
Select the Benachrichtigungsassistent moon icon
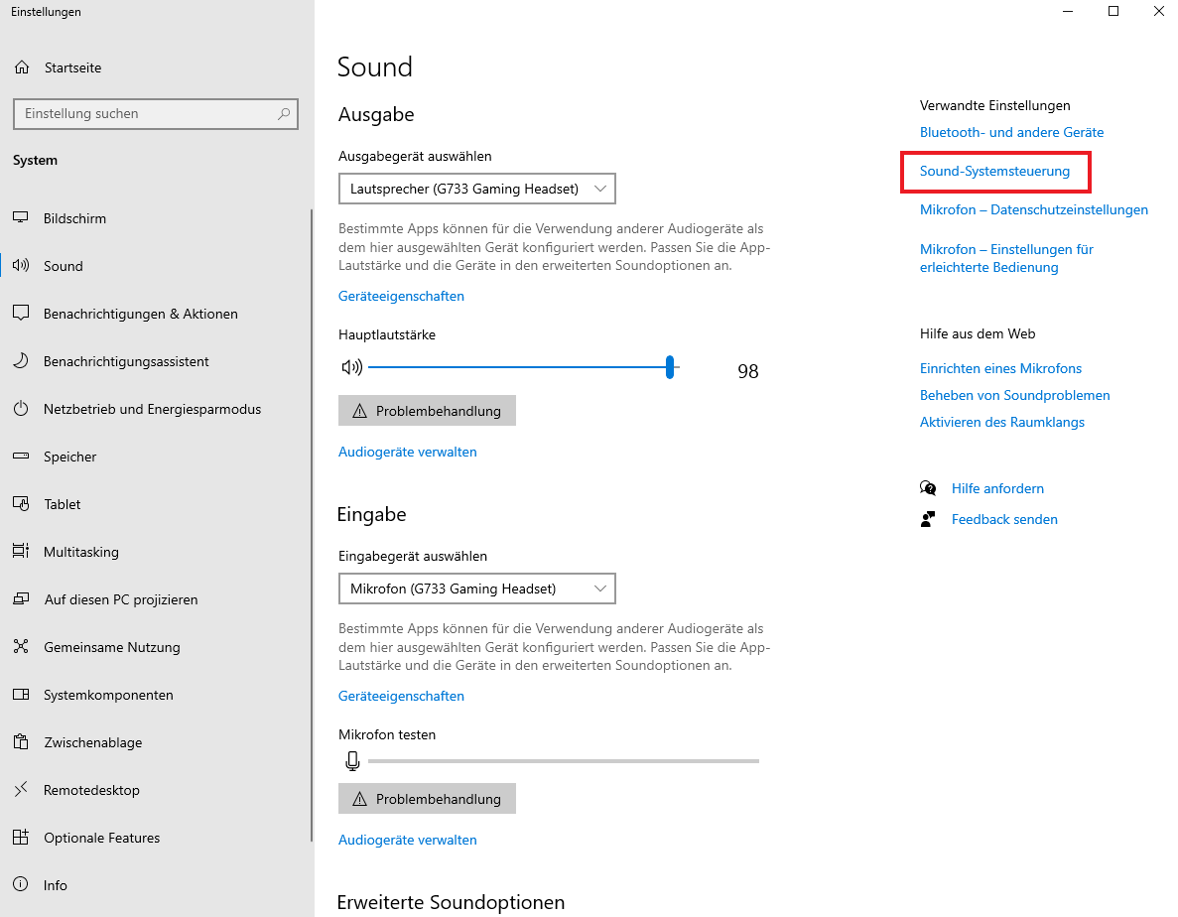(21, 361)
